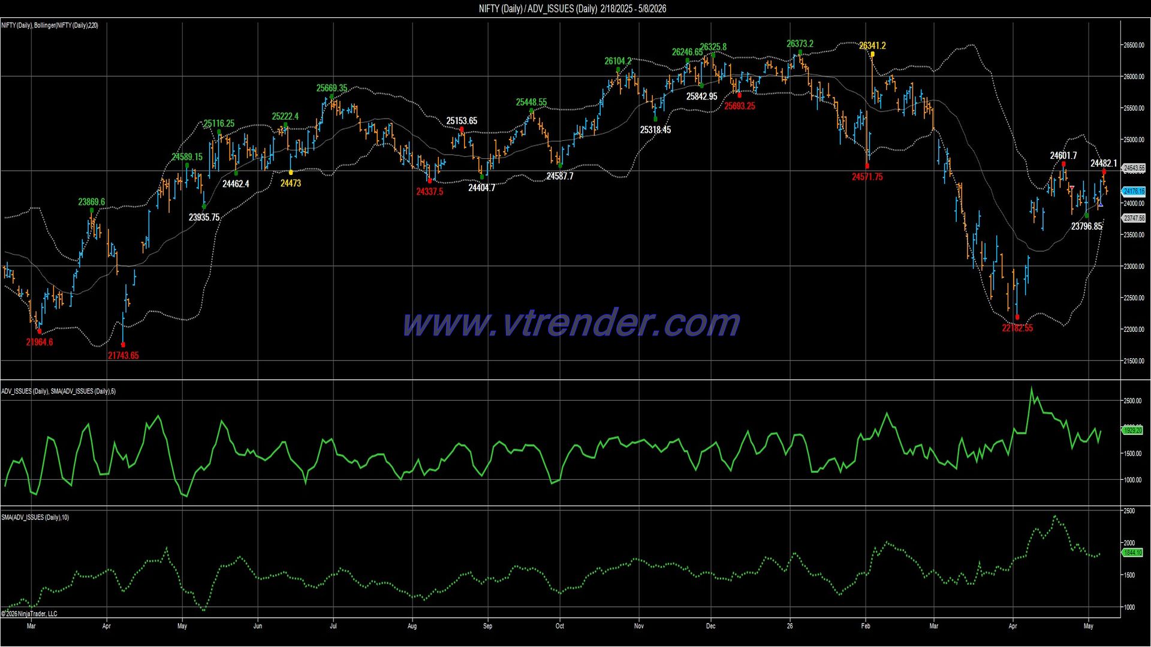The image size is (1151, 647).
Task: Select the green swing-high dot at 26373.2
Action: (800, 52)
